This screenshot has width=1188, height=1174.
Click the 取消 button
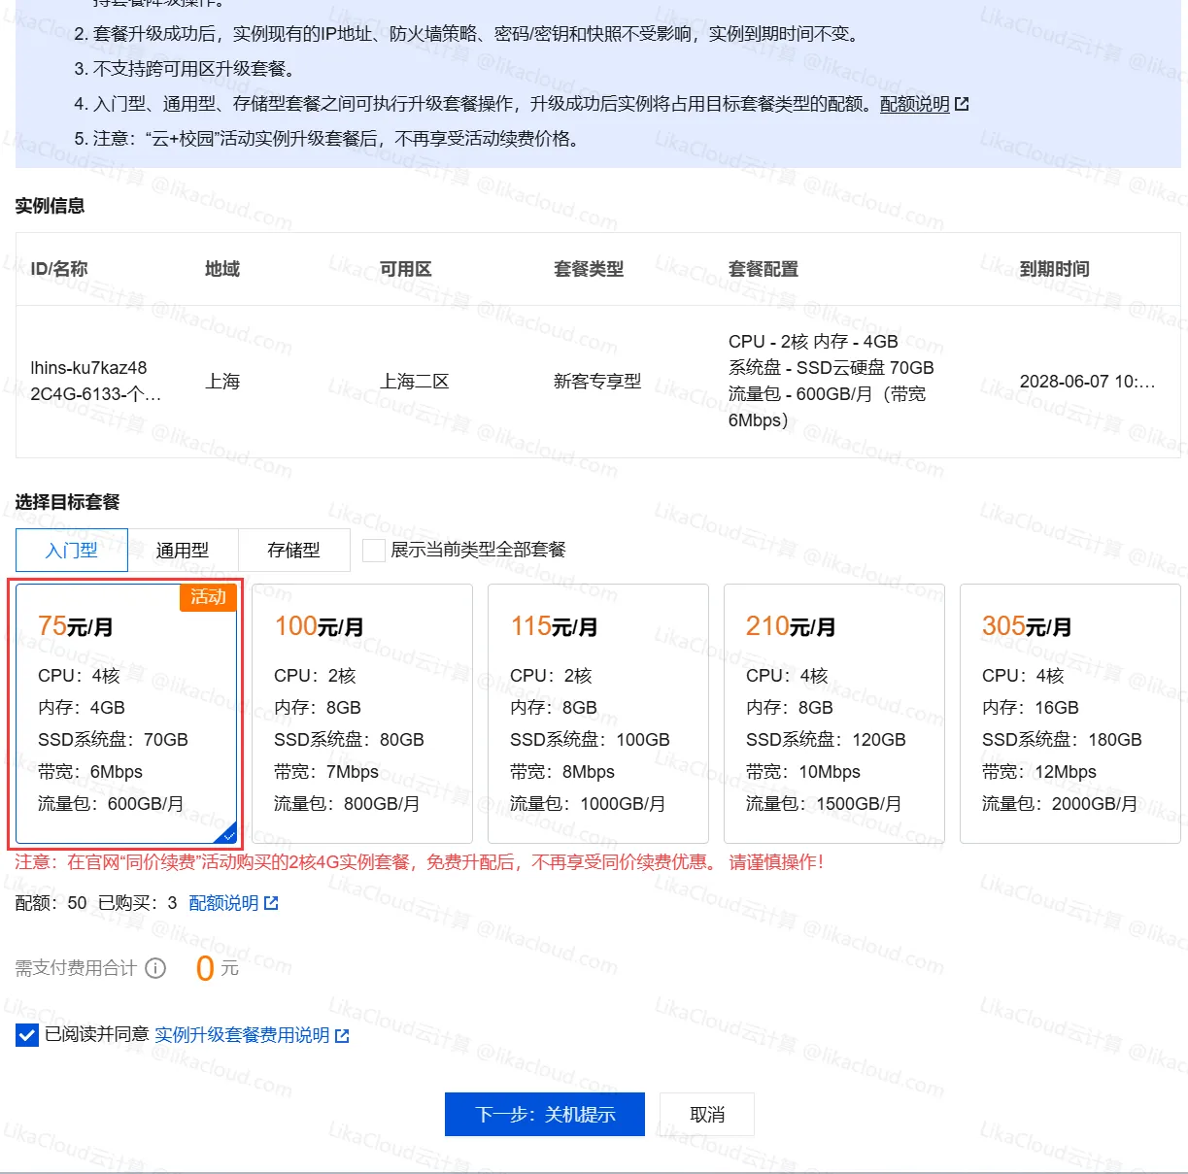[x=706, y=1115]
